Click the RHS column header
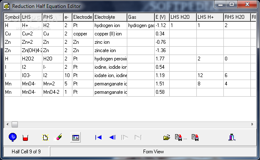260x160 pixels. pos(53,17)
